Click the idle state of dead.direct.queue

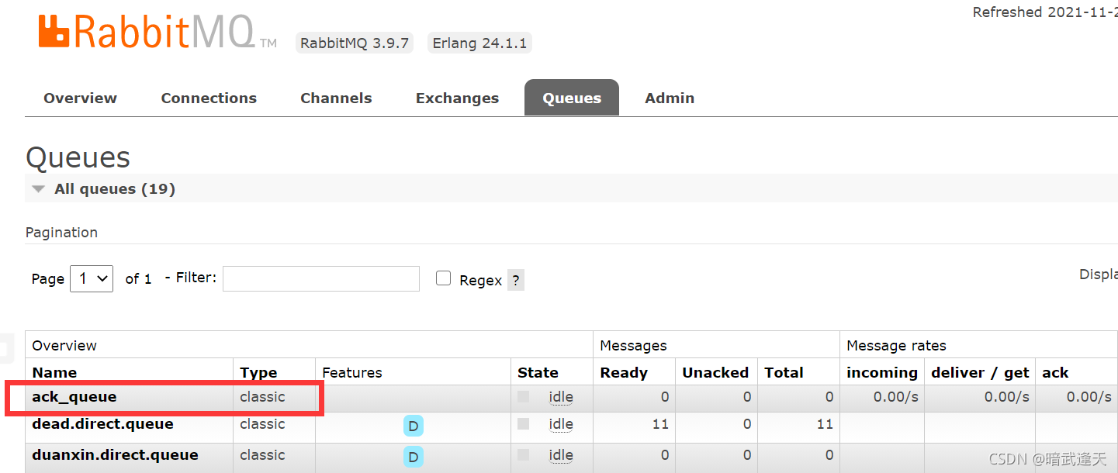point(561,424)
